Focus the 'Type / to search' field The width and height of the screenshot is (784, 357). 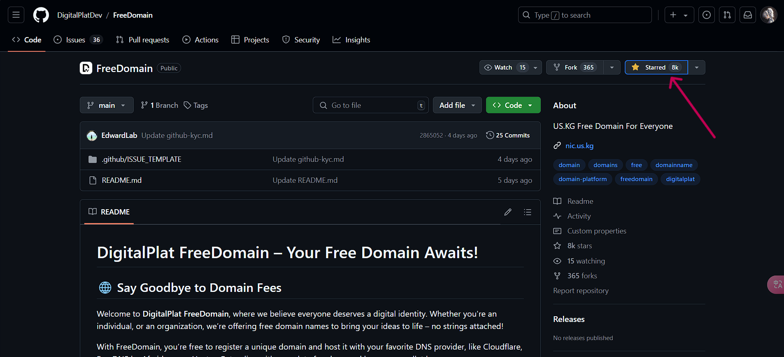pyautogui.click(x=585, y=15)
